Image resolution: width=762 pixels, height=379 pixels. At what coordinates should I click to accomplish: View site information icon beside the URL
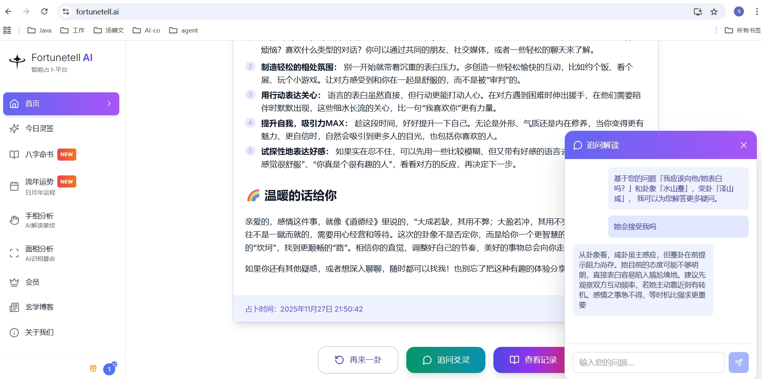click(x=66, y=12)
